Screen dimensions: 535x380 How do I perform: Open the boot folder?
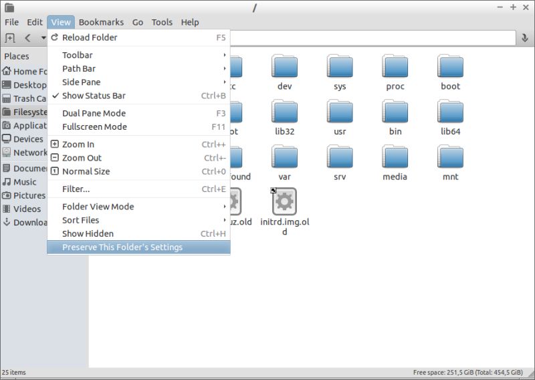click(450, 72)
